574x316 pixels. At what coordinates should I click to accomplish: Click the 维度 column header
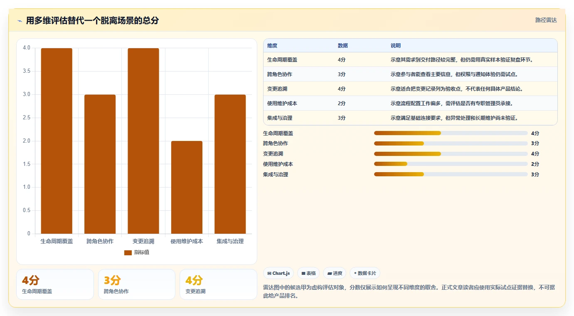coord(273,45)
